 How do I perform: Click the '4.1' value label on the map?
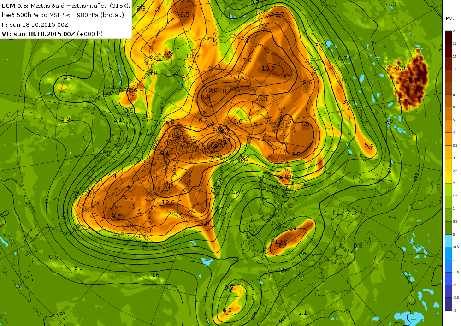[211, 40]
